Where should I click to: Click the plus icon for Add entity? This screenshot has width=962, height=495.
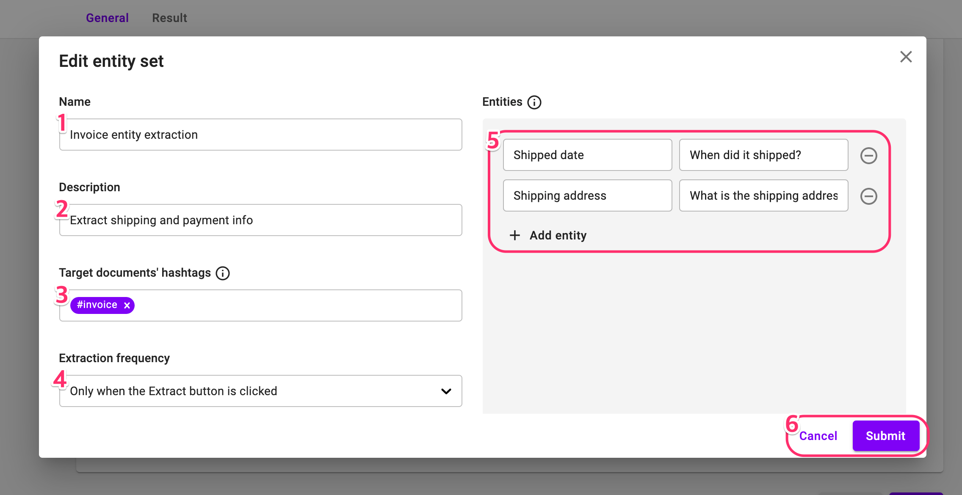pyautogui.click(x=514, y=235)
